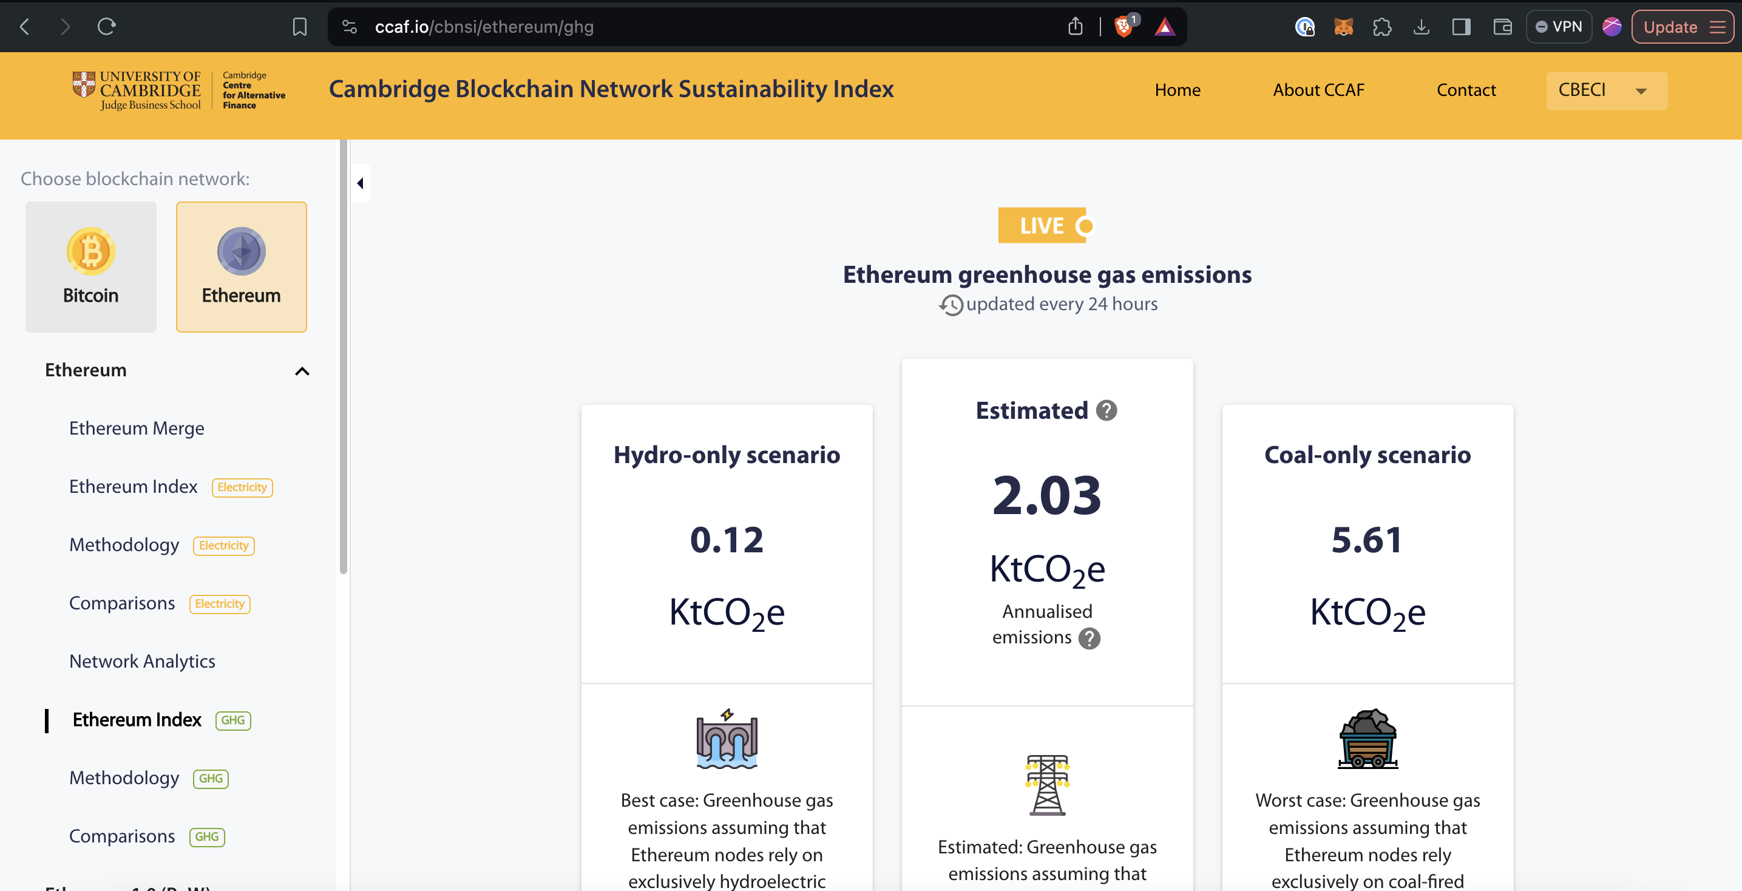Image resolution: width=1742 pixels, height=891 pixels.
Task: Select the Bitcoin network card
Action: (90, 266)
